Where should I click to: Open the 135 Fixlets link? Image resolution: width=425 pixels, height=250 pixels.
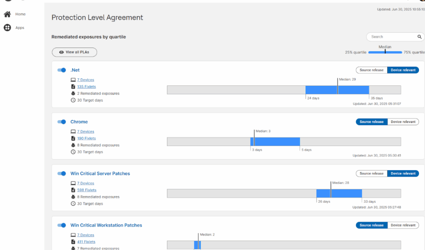pos(86,87)
